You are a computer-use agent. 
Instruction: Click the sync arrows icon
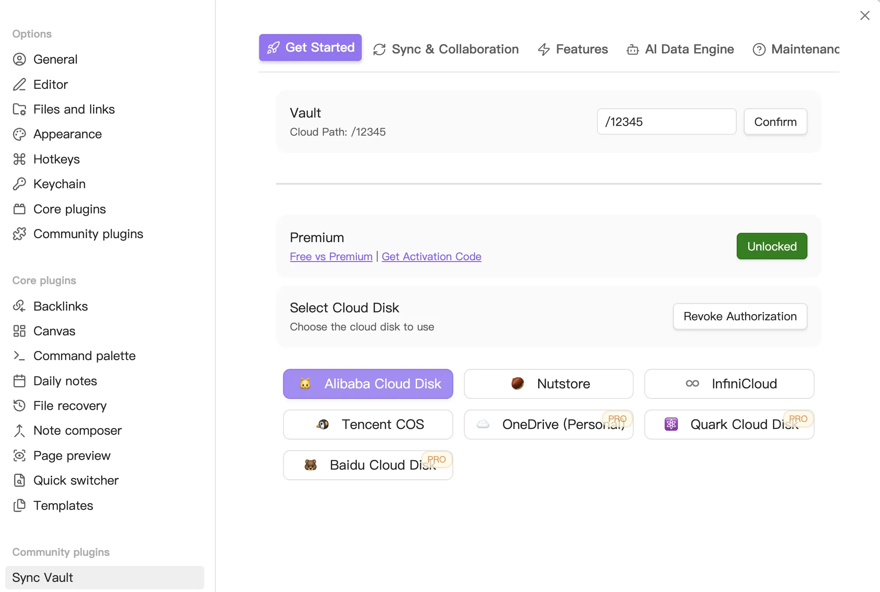pos(379,49)
